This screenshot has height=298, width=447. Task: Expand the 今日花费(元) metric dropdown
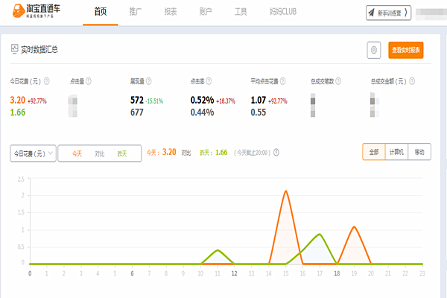(33, 153)
